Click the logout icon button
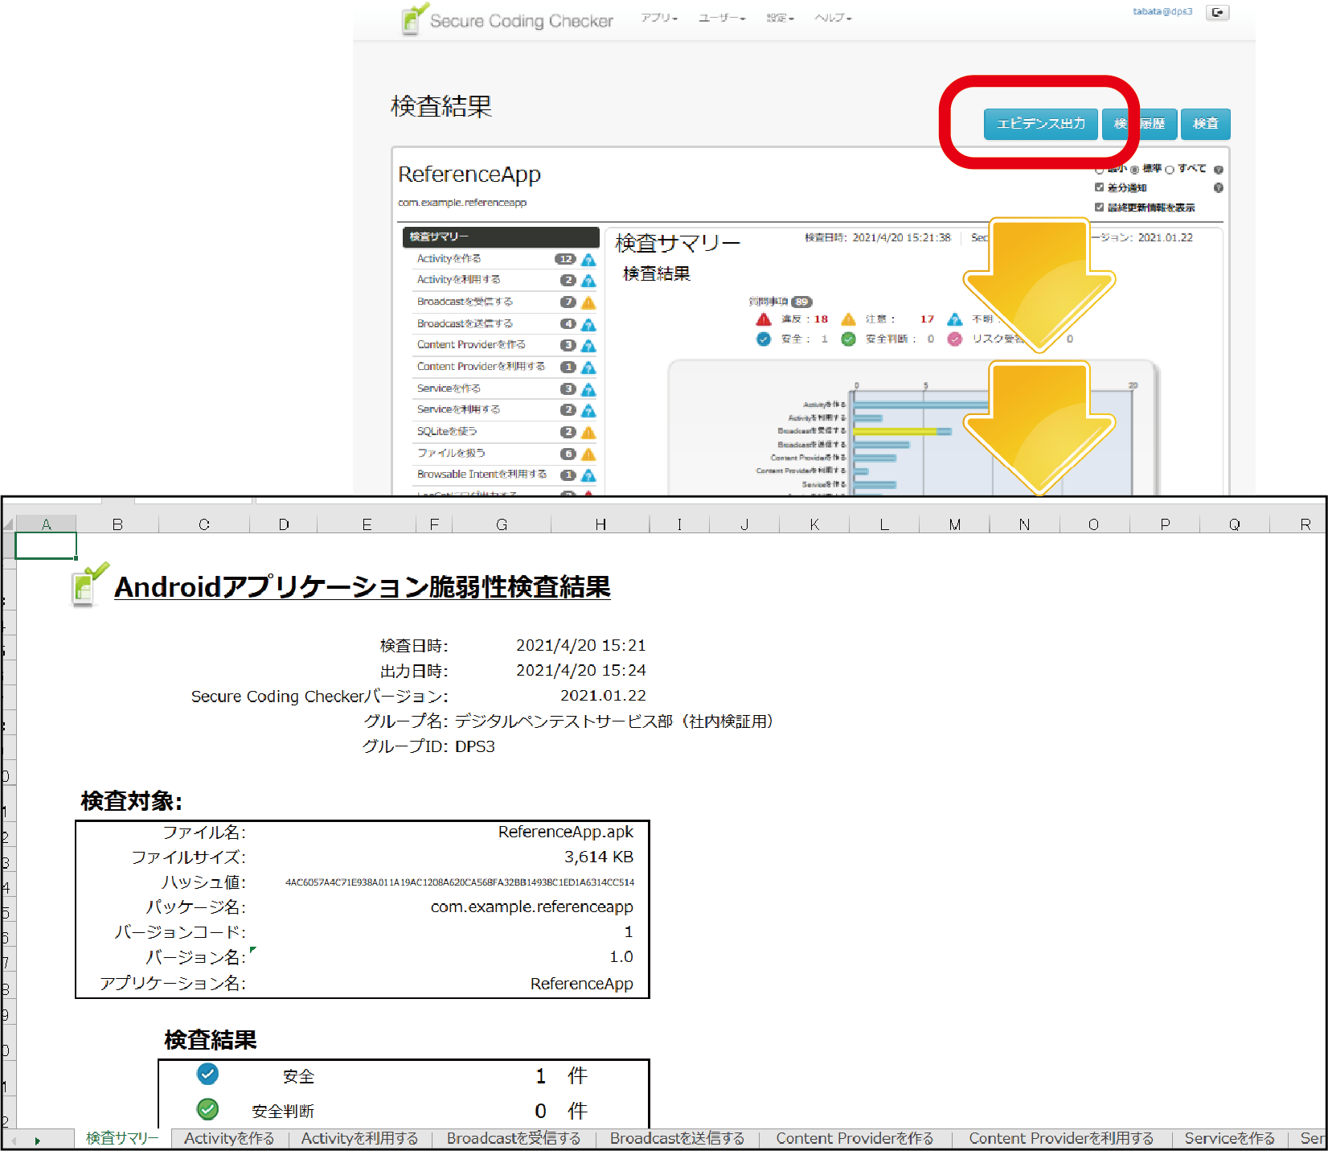The image size is (1328, 1151). (1218, 12)
